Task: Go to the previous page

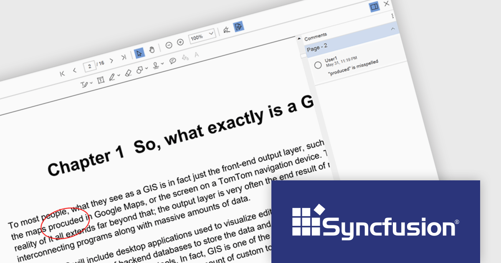Action: pos(75,71)
